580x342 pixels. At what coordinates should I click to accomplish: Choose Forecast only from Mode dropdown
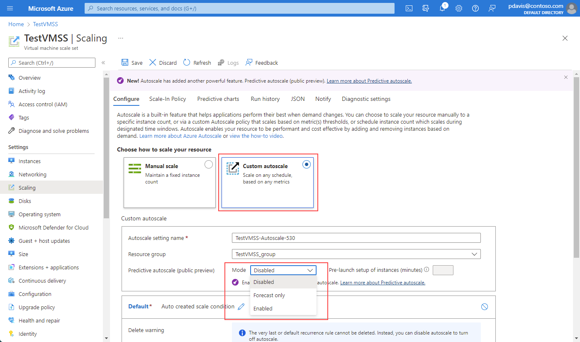pyautogui.click(x=269, y=295)
